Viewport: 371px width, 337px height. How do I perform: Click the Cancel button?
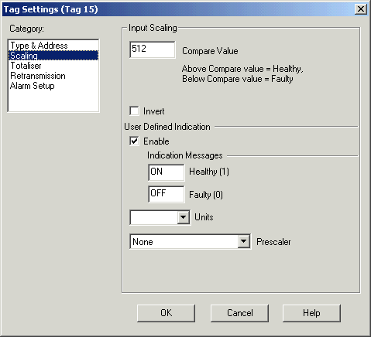tap(239, 313)
